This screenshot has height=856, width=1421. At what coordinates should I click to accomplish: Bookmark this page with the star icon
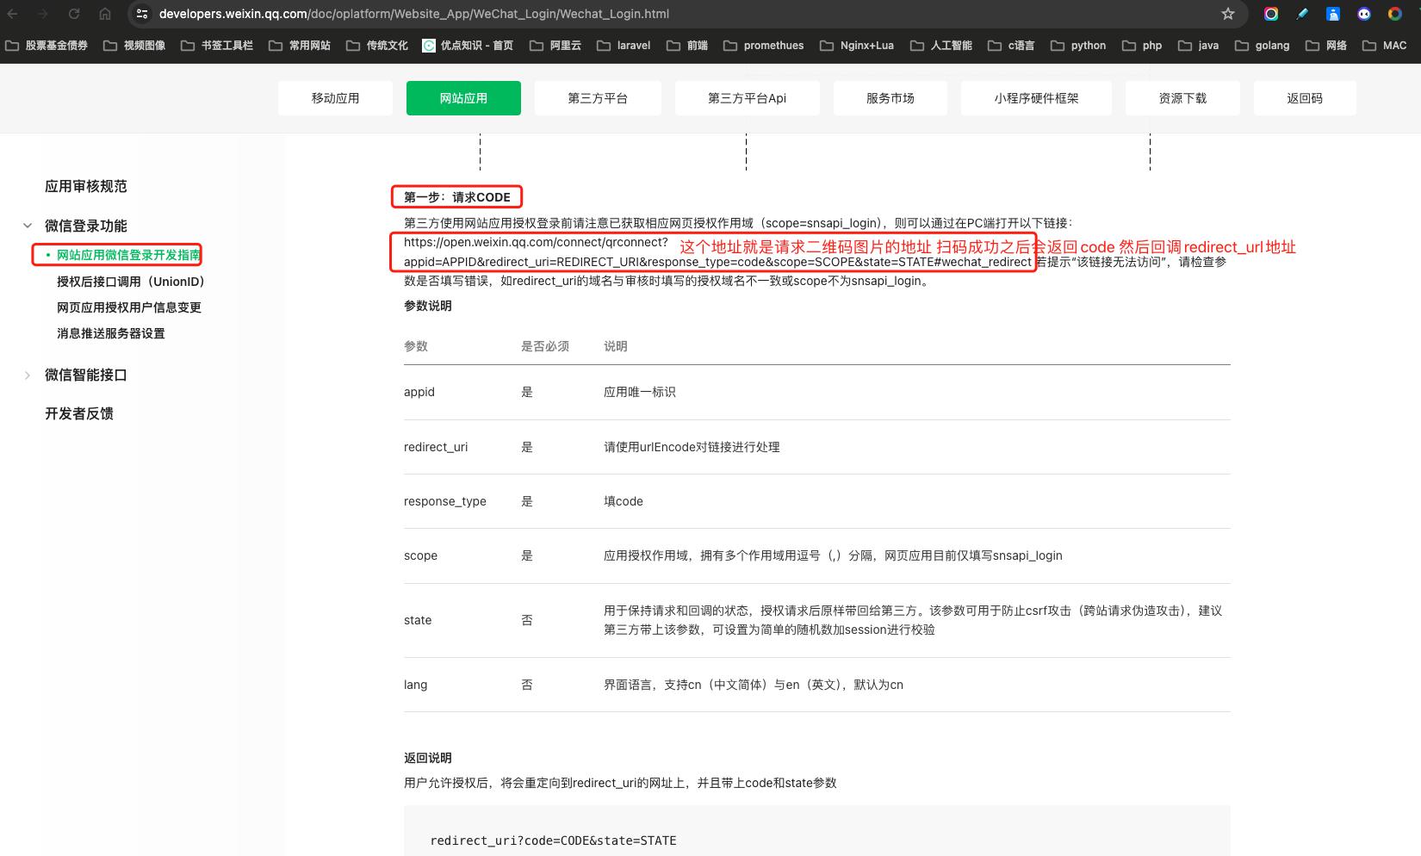1228,14
